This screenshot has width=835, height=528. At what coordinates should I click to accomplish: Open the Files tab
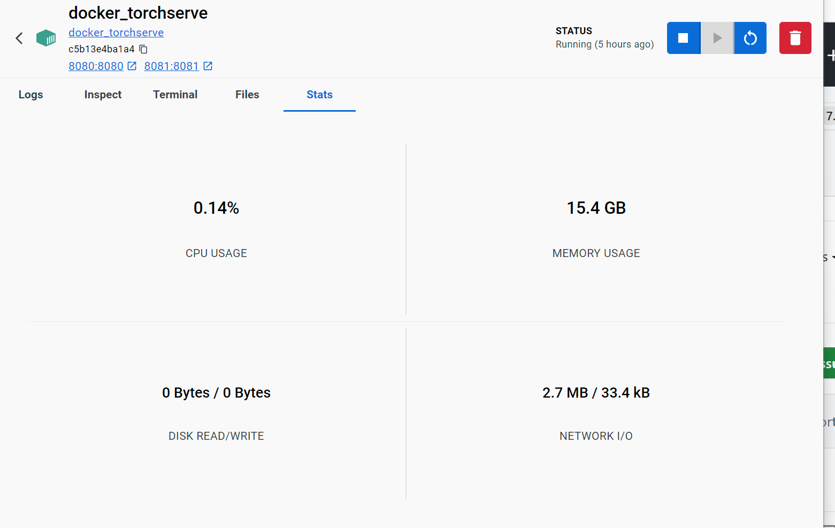click(247, 95)
